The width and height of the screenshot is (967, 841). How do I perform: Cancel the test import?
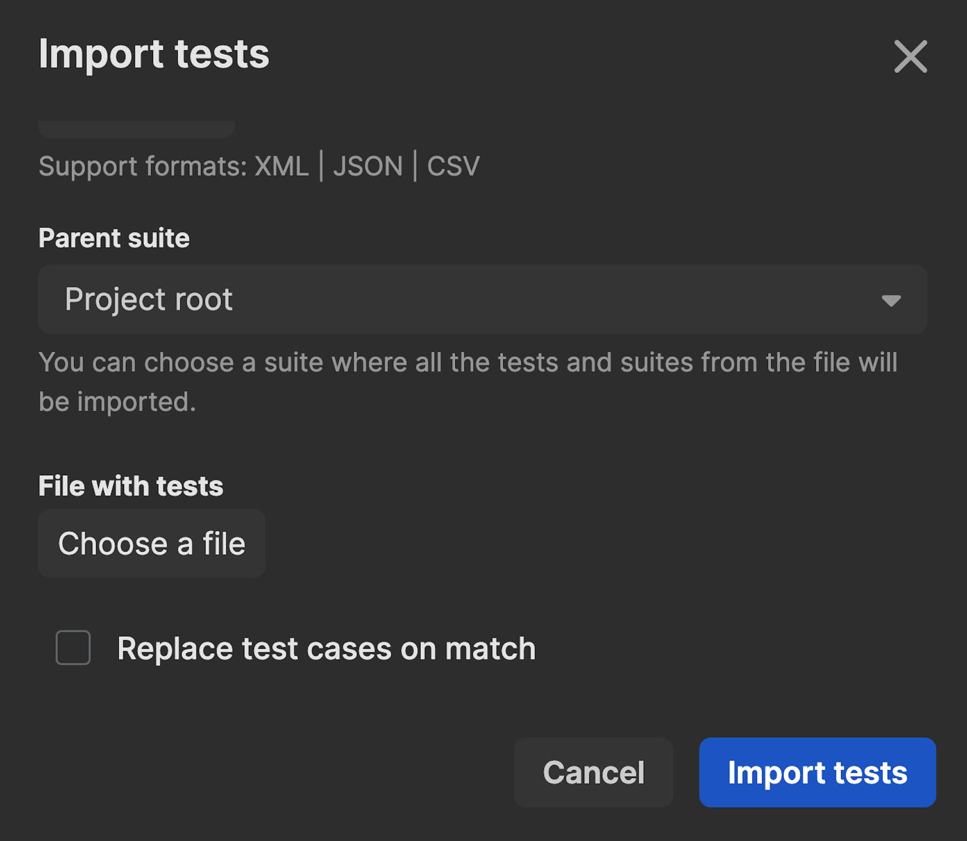point(593,774)
